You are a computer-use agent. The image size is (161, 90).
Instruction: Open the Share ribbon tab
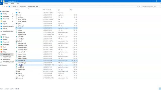pos(12,3)
